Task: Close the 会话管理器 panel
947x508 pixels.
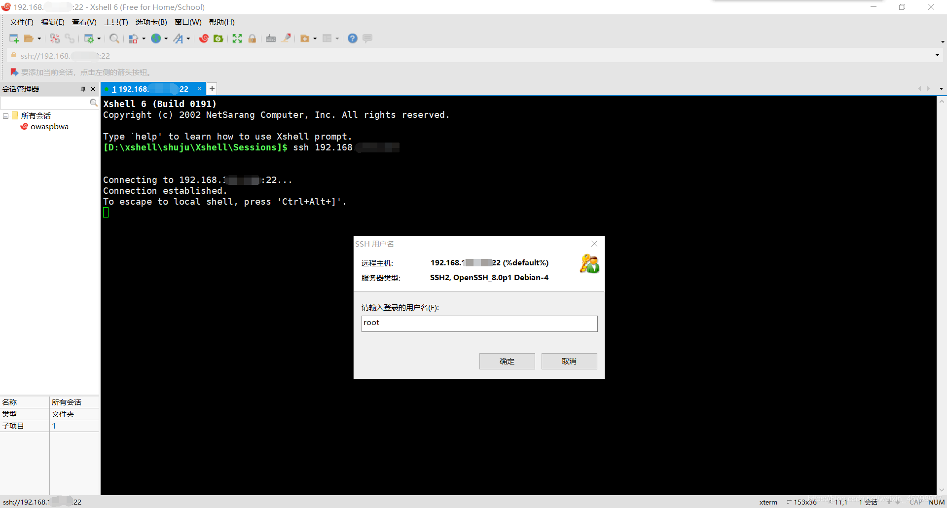Action: click(x=93, y=89)
